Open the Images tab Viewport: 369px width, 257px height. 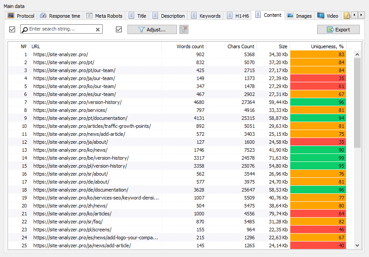pyautogui.click(x=299, y=16)
